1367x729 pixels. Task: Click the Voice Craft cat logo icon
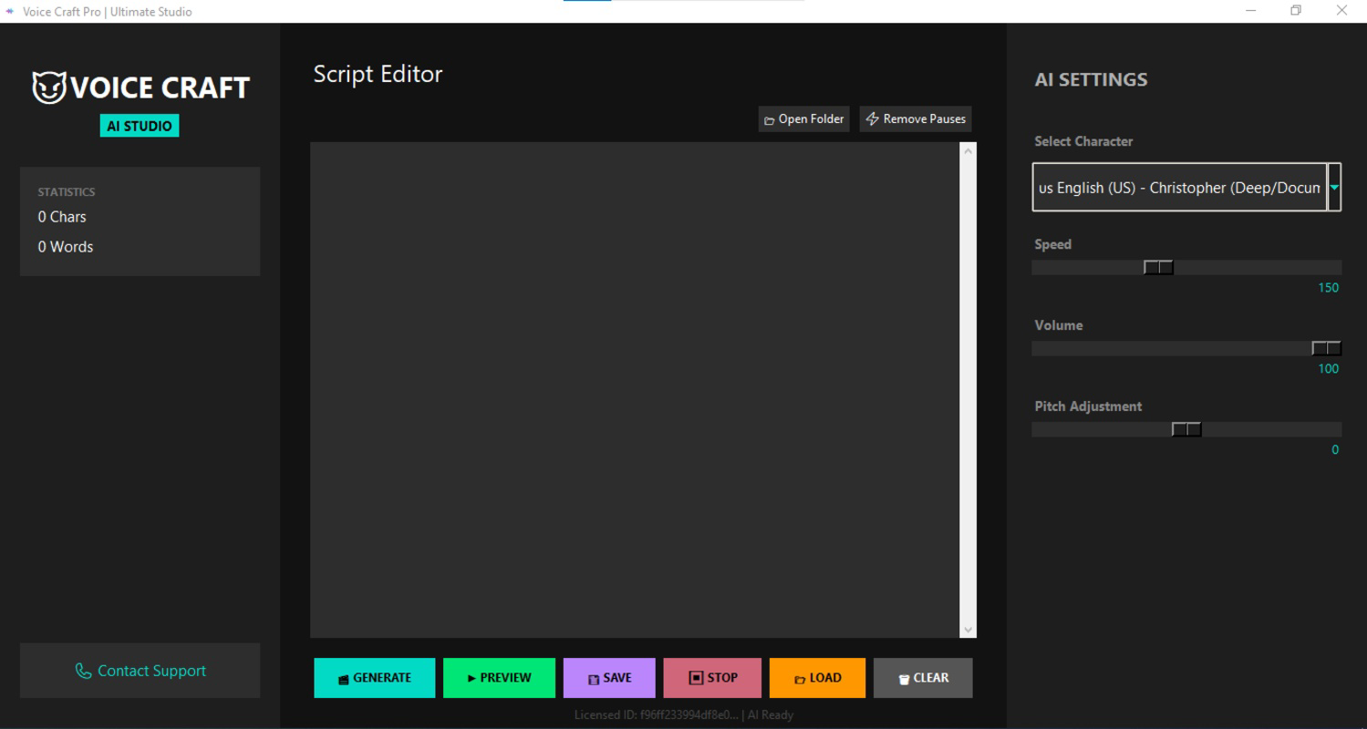coord(48,88)
